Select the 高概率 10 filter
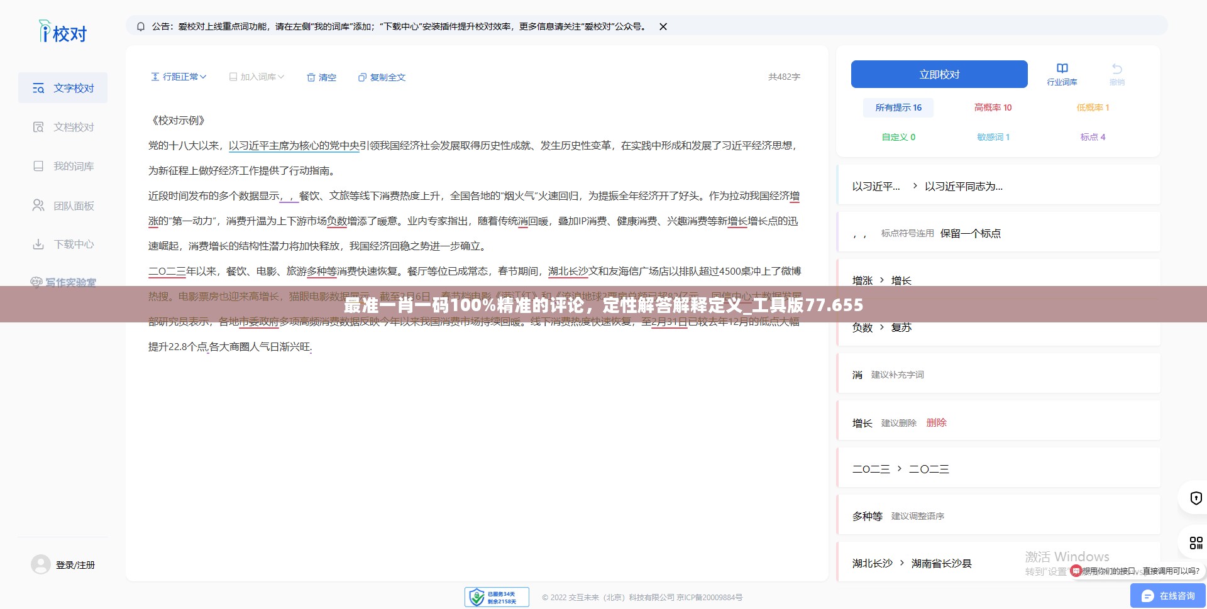 (993, 107)
